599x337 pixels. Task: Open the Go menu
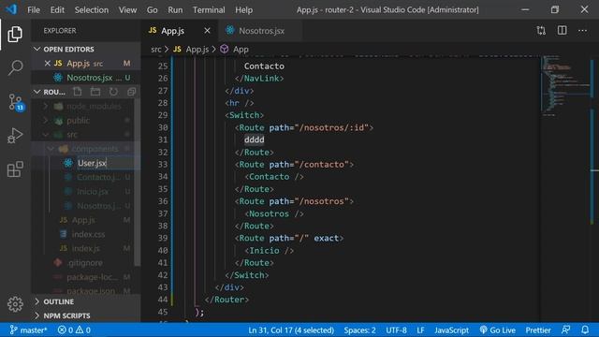point(152,10)
